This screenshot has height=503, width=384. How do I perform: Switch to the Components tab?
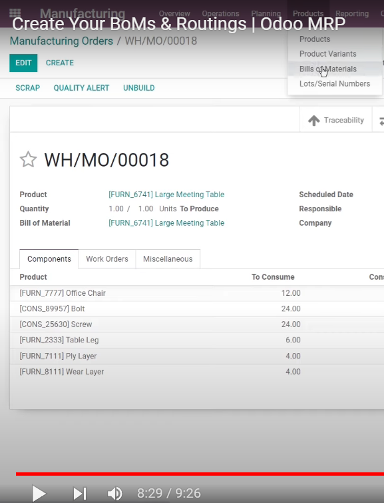[x=49, y=259]
